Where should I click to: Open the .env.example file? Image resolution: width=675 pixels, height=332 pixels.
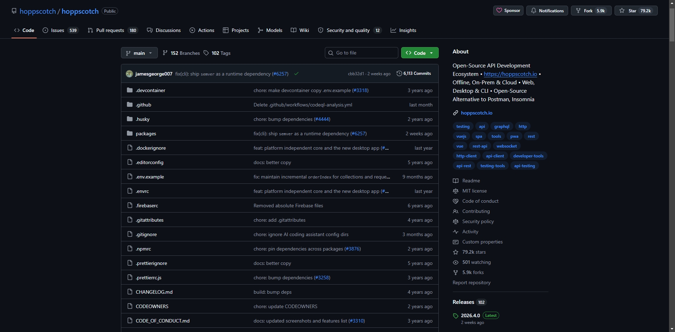click(x=150, y=177)
